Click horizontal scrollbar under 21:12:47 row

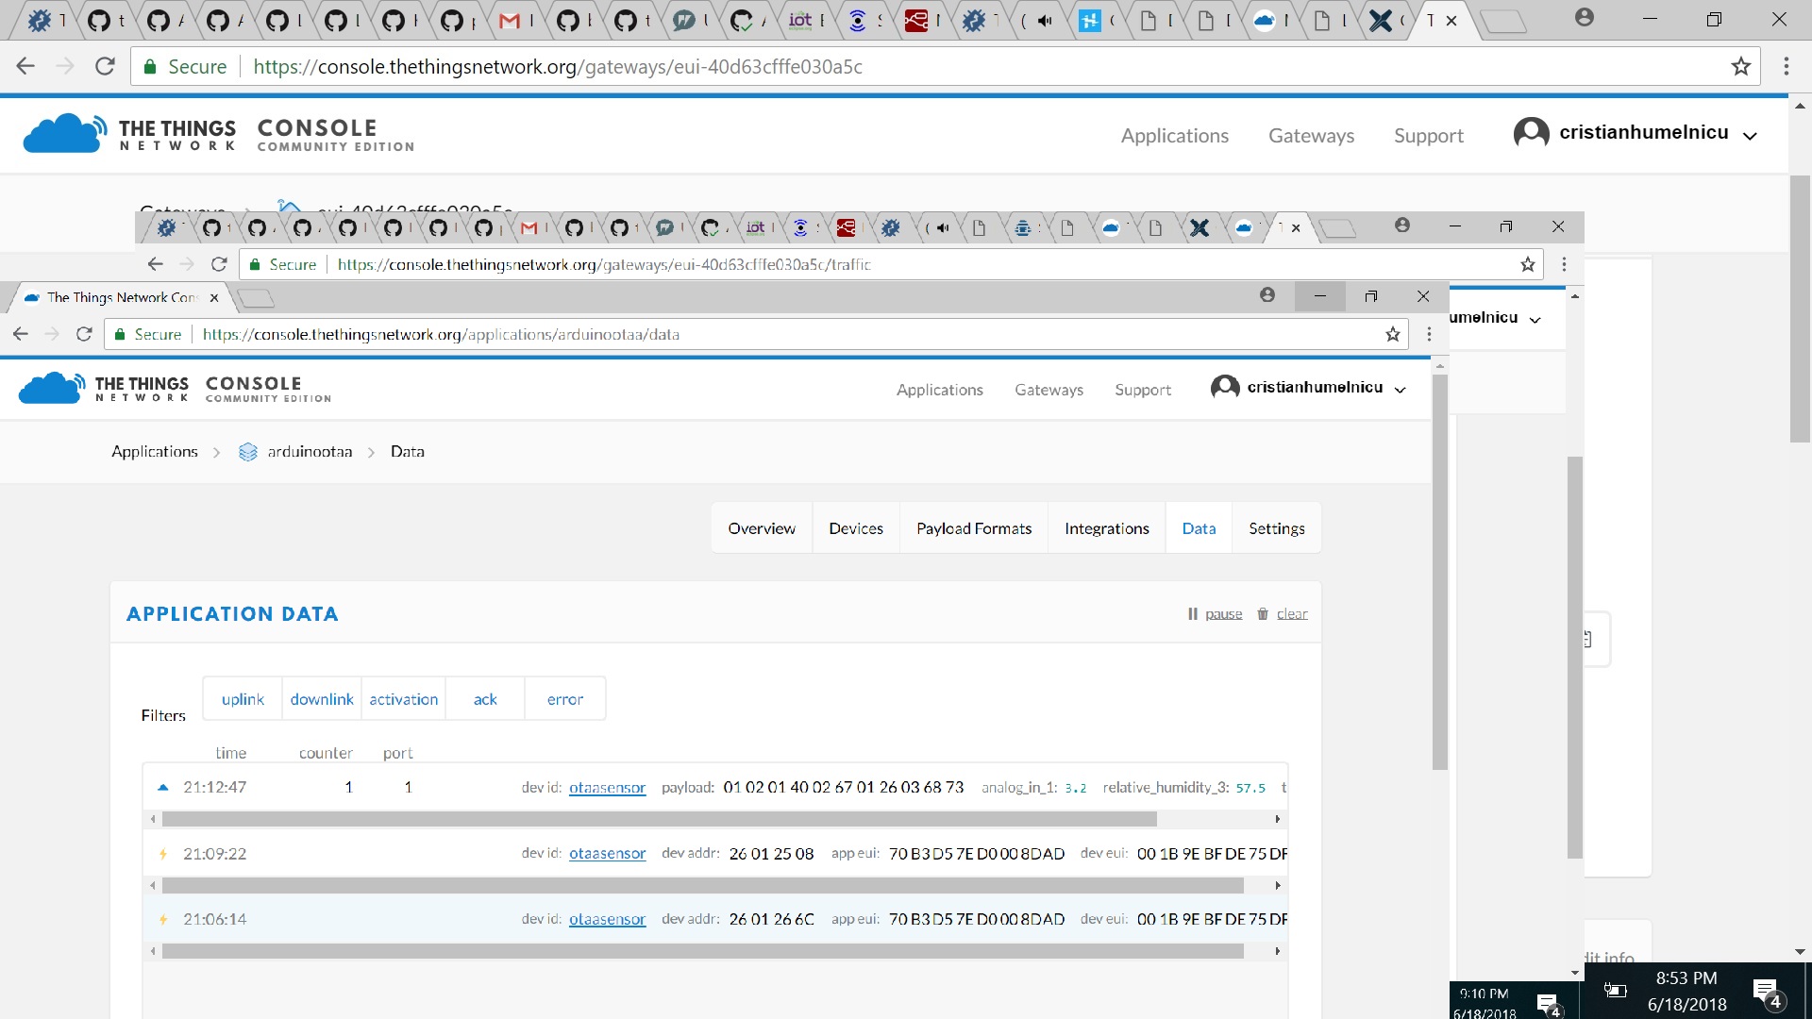[659, 819]
